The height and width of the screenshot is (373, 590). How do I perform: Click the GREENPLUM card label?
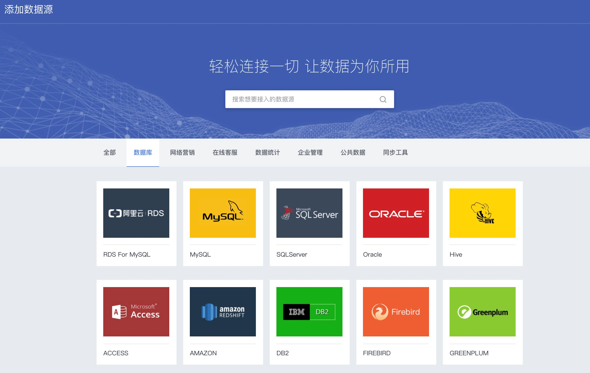[x=469, y=353]
